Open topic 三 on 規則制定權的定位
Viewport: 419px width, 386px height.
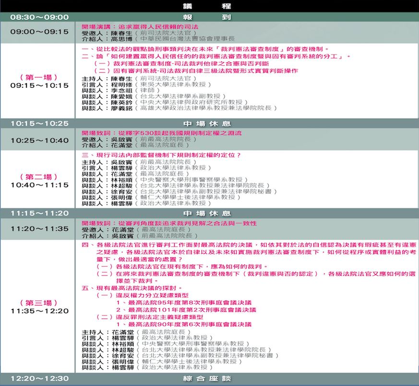click(x=161, y=155)
